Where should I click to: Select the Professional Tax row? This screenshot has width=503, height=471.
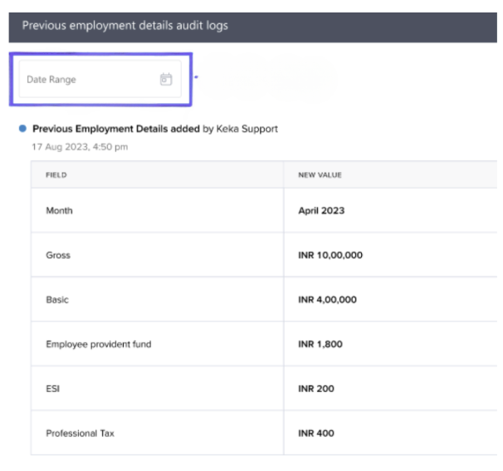click(x=80, y=433)
